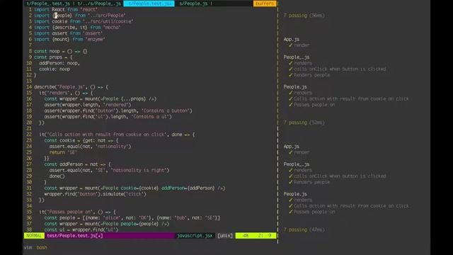This screenshot has width=453, height=255.
Task: Click the test/People.test.js[+] filename in status line
Action: click(x=75, y=236)
